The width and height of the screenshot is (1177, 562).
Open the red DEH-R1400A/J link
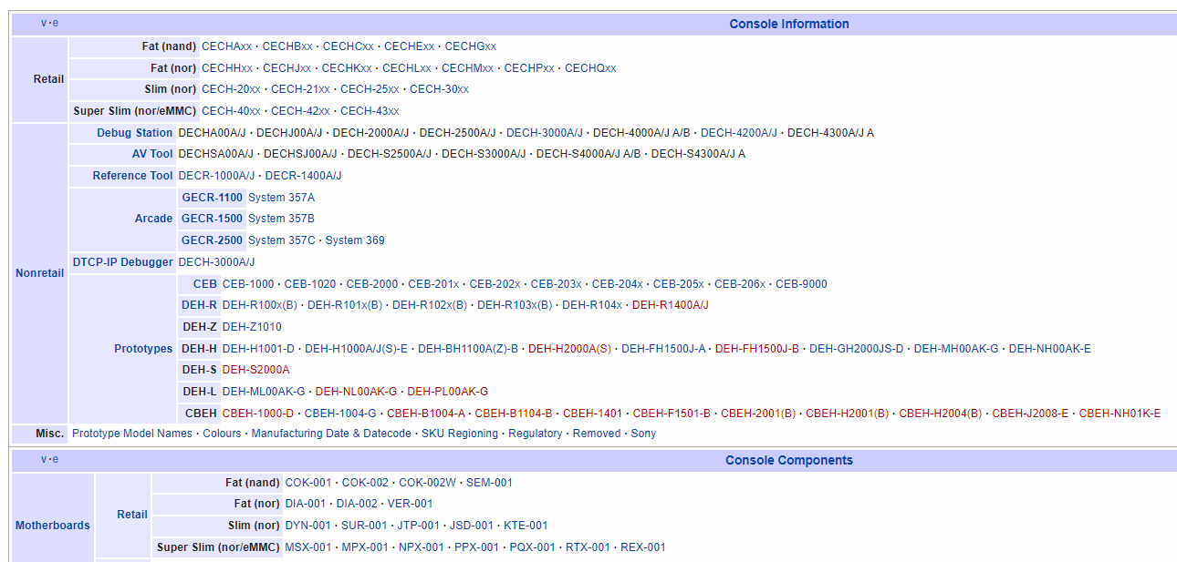click(671, 305)
